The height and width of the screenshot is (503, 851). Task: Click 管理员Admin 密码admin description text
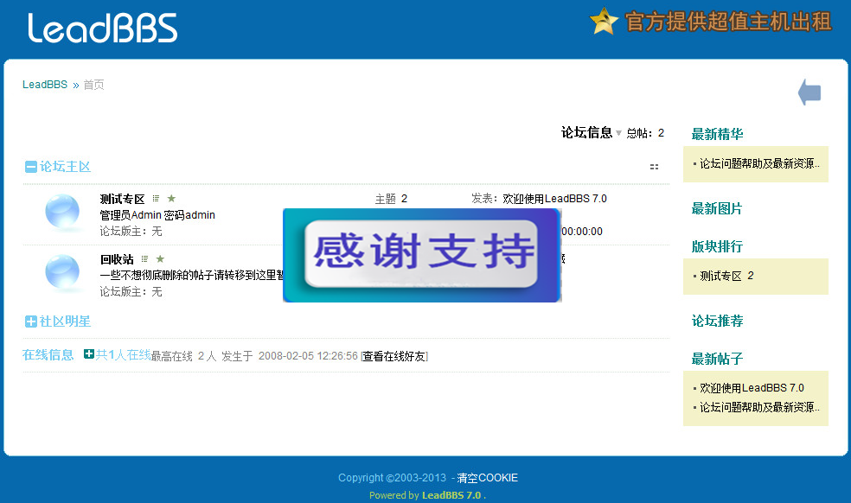tap(157, 215)
